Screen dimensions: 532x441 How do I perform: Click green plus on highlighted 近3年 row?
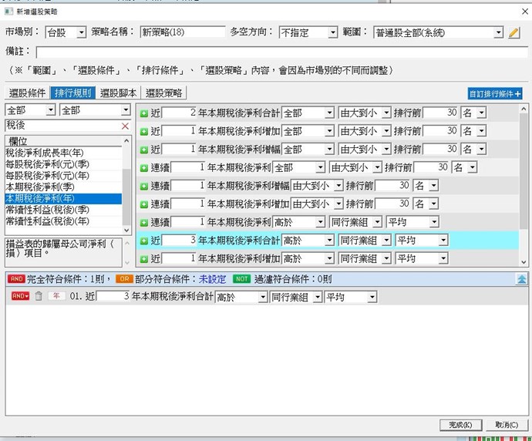[x=144, y=241]
